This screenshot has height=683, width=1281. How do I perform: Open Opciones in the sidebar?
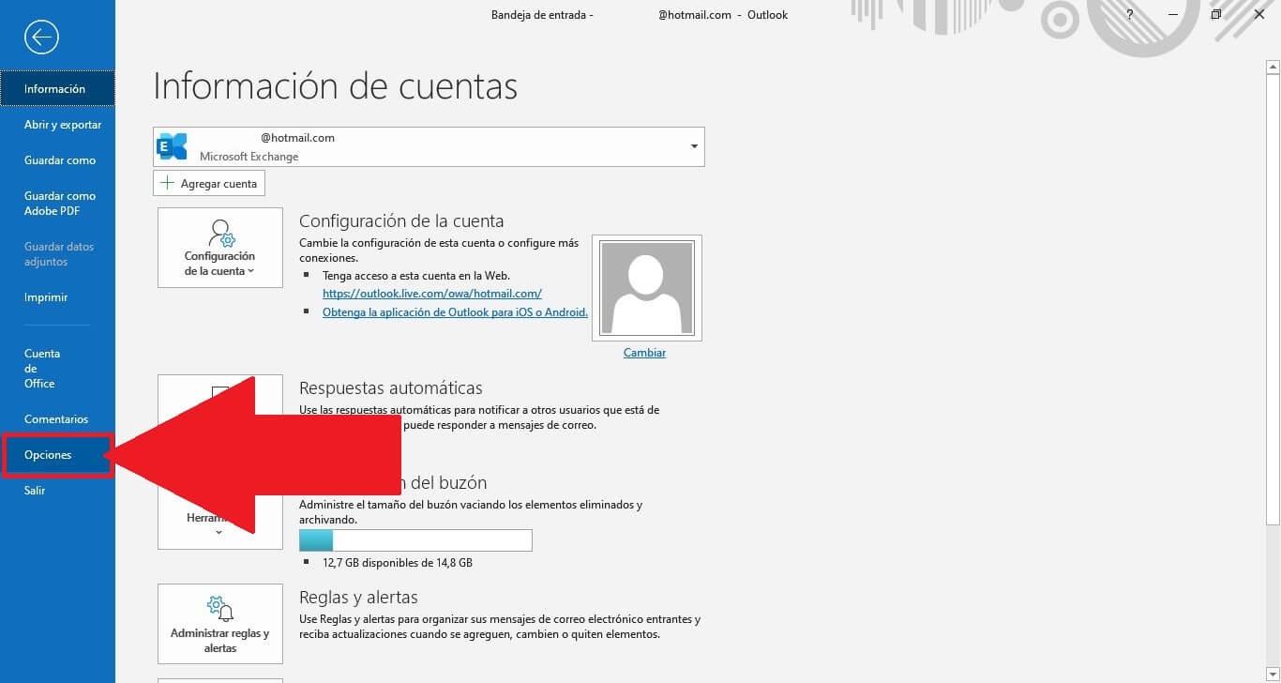coord(57,455)
